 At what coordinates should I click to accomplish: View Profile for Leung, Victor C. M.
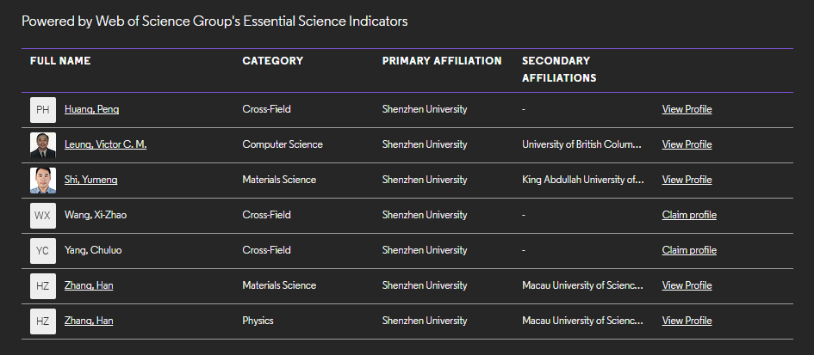pos(687,144)
